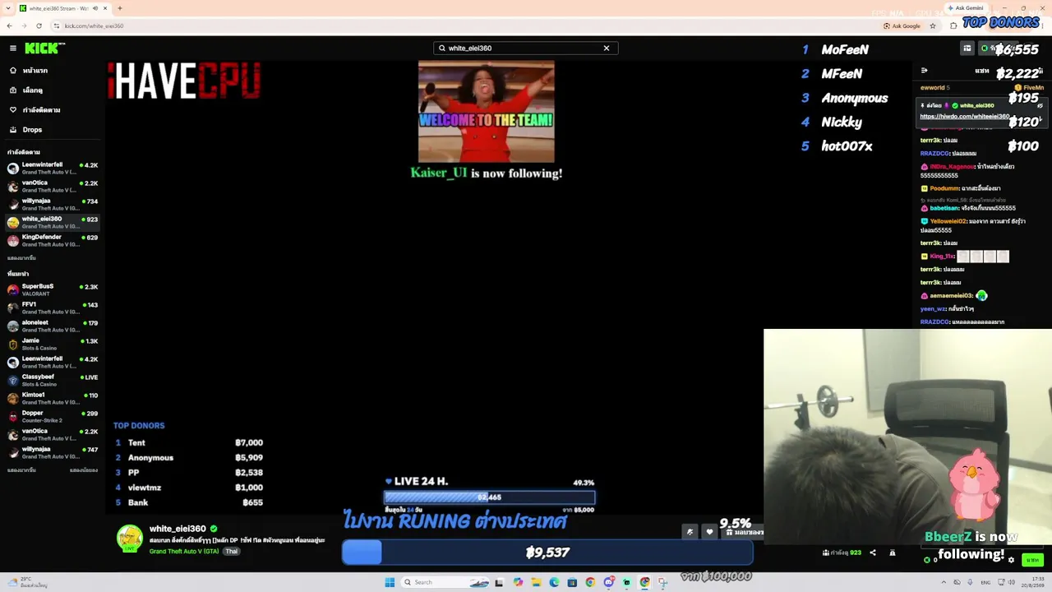Reload the page with the refresh icon

tap(39, 25)
